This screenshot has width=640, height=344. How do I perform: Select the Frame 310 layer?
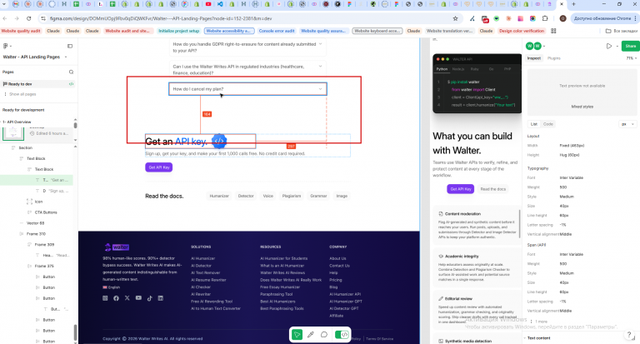[36, 234]
